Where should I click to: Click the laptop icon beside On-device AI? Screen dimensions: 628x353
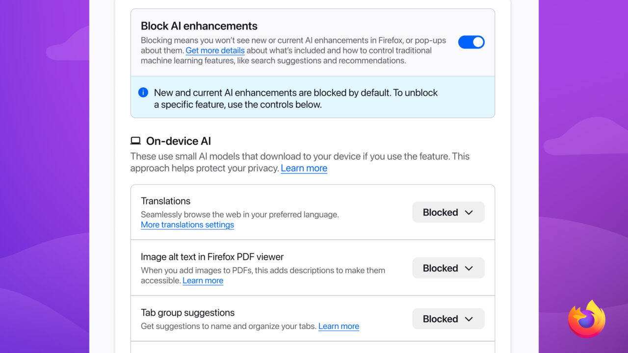tap(135, 141)
